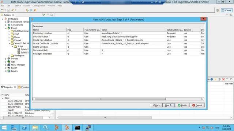Expand the BMC Maintenance folder
Viewport: 234px width, 131px height.
(9, 31)
